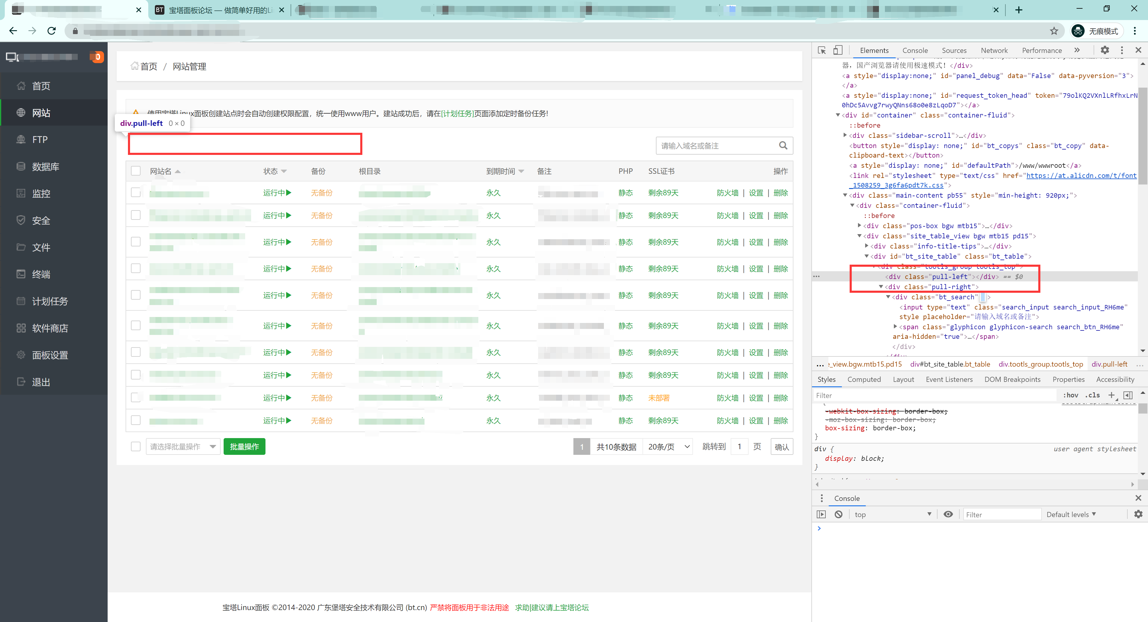Screen dimensions: 1148x622
Task: Open a new browser tab with plus
Action: [1018, 10]
